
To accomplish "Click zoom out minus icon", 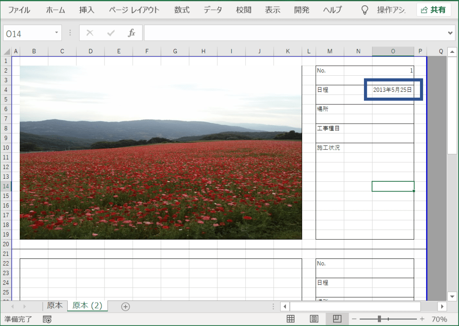I will point(354,319).
